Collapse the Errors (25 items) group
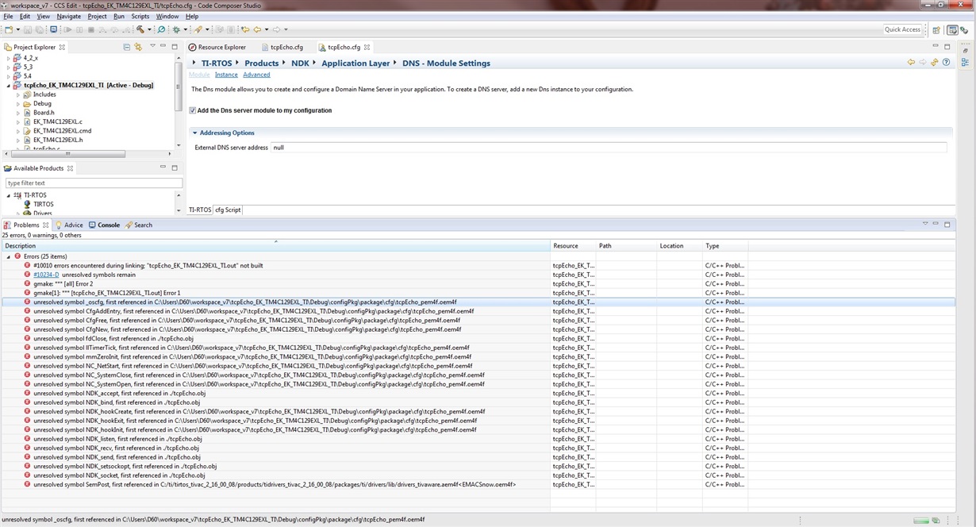 (x=8, y=256)
